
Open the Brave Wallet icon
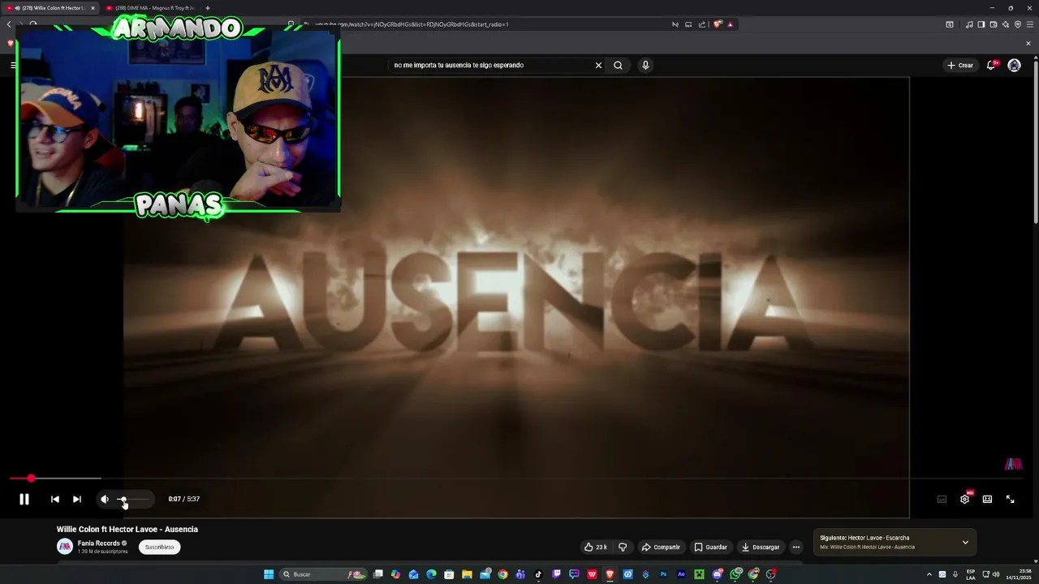point(993,24)
